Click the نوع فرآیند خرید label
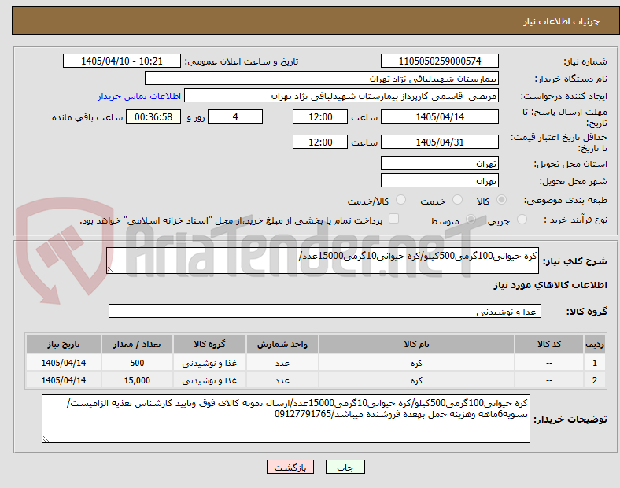The width and height of the screenshot is (620, 488). point(575,220)
